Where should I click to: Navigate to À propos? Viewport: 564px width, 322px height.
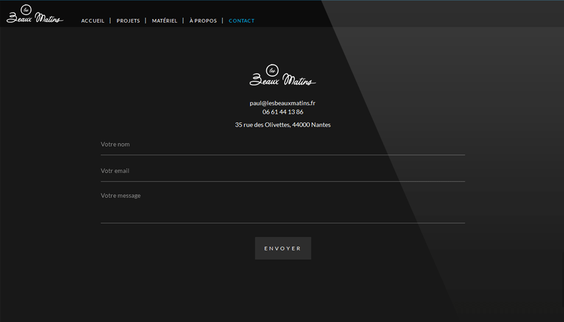203,21
